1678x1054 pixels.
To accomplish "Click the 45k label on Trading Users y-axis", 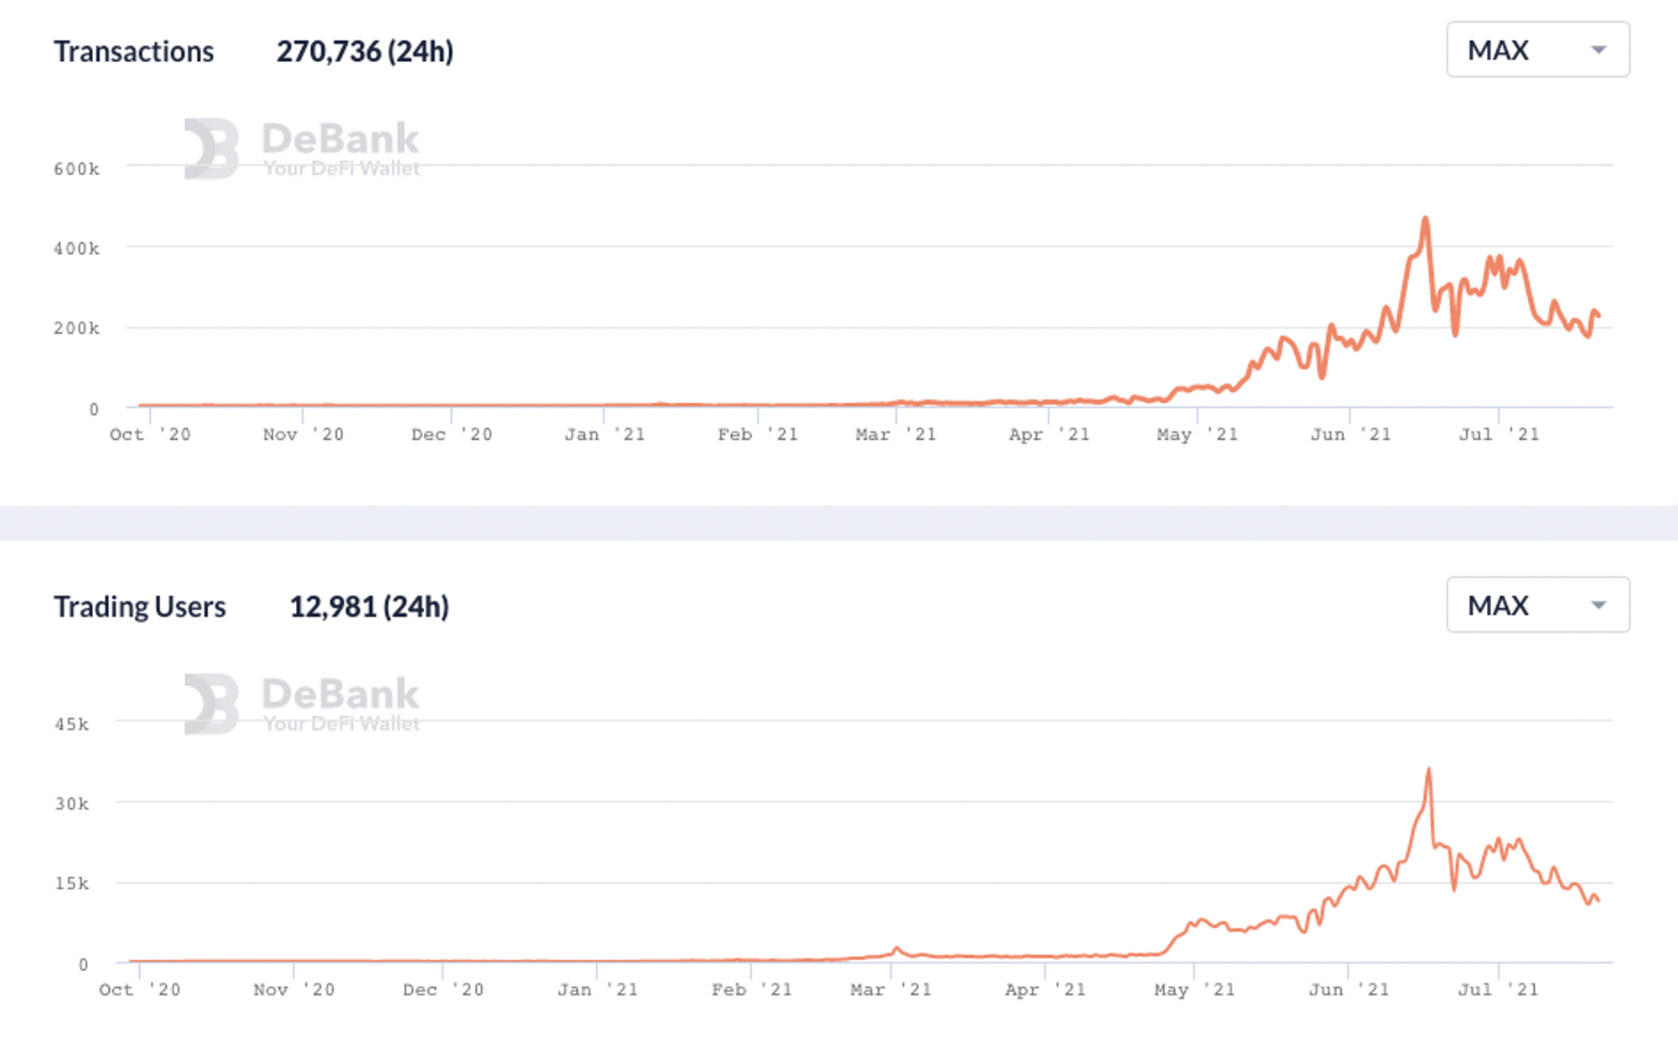I will (72, 725).
